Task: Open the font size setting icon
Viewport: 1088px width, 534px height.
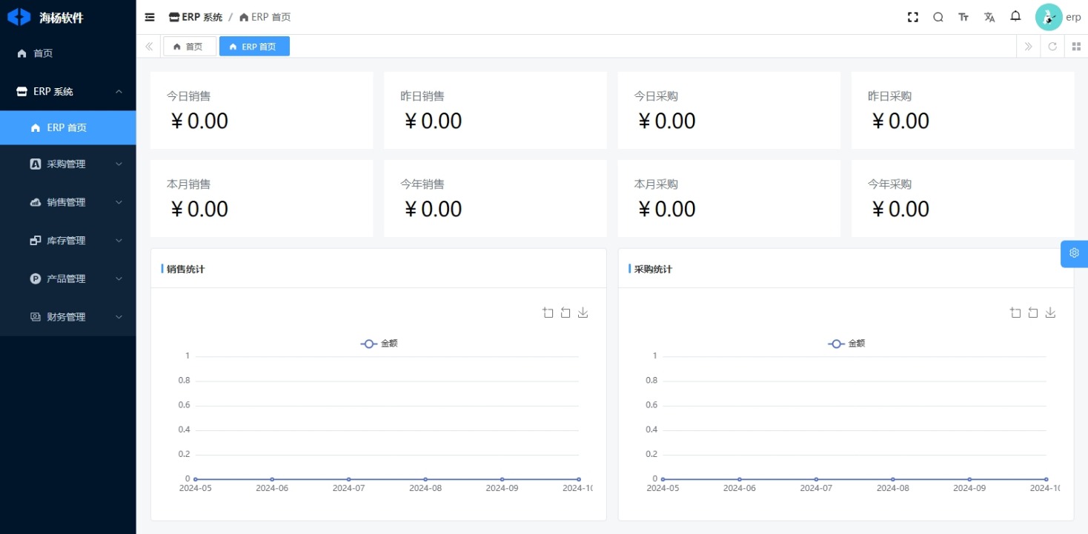Action: 963,17
